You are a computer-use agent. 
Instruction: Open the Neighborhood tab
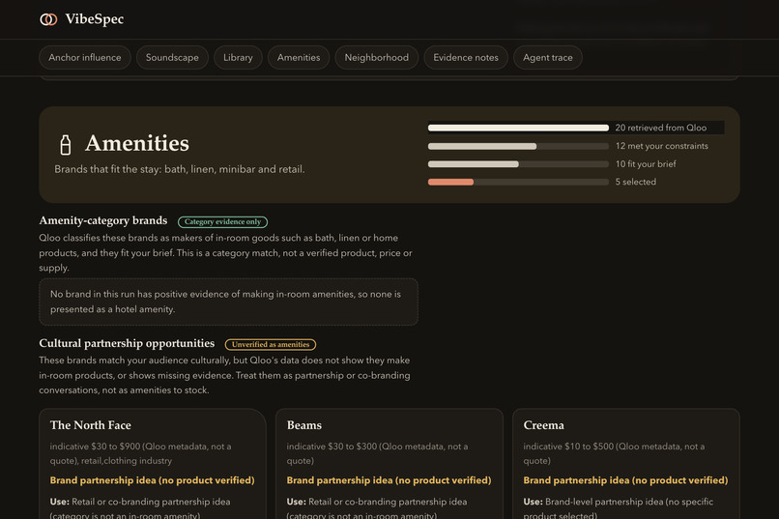pos(377,58)
